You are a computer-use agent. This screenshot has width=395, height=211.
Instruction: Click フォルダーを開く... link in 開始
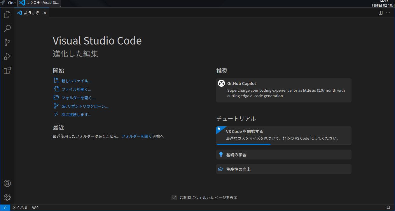(78, 98)
